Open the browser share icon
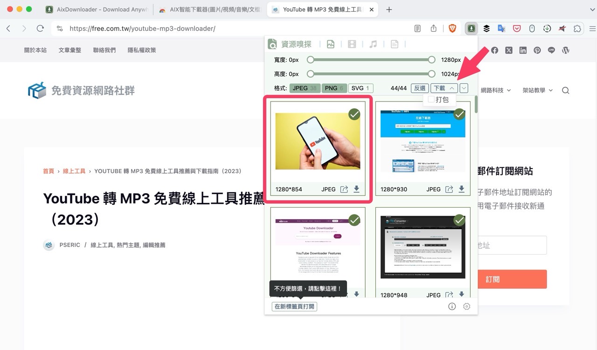 pos(434,28)
